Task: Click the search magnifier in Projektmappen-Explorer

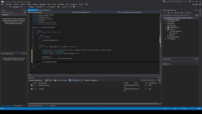Action: [x=196, y=16]
